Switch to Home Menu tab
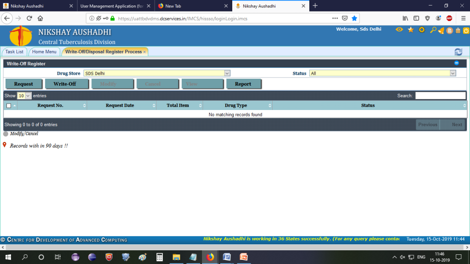Screen dimensions: 470x264 (44, 52)
